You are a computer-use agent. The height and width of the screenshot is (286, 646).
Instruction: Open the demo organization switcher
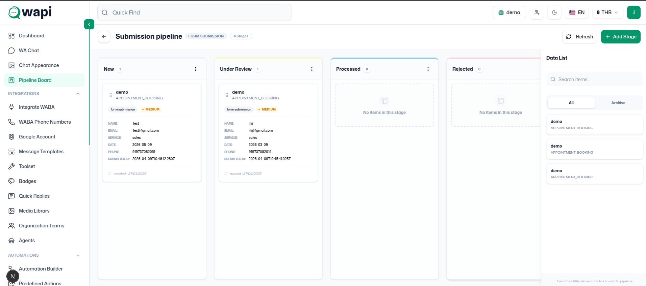pos(509,12)
